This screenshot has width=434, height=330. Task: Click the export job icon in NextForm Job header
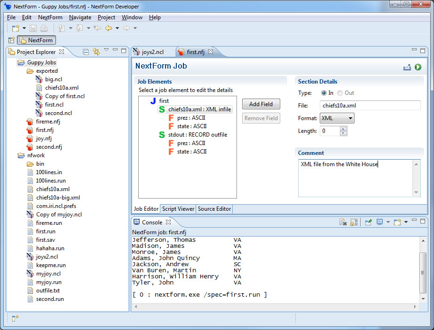tap(407, 67)
